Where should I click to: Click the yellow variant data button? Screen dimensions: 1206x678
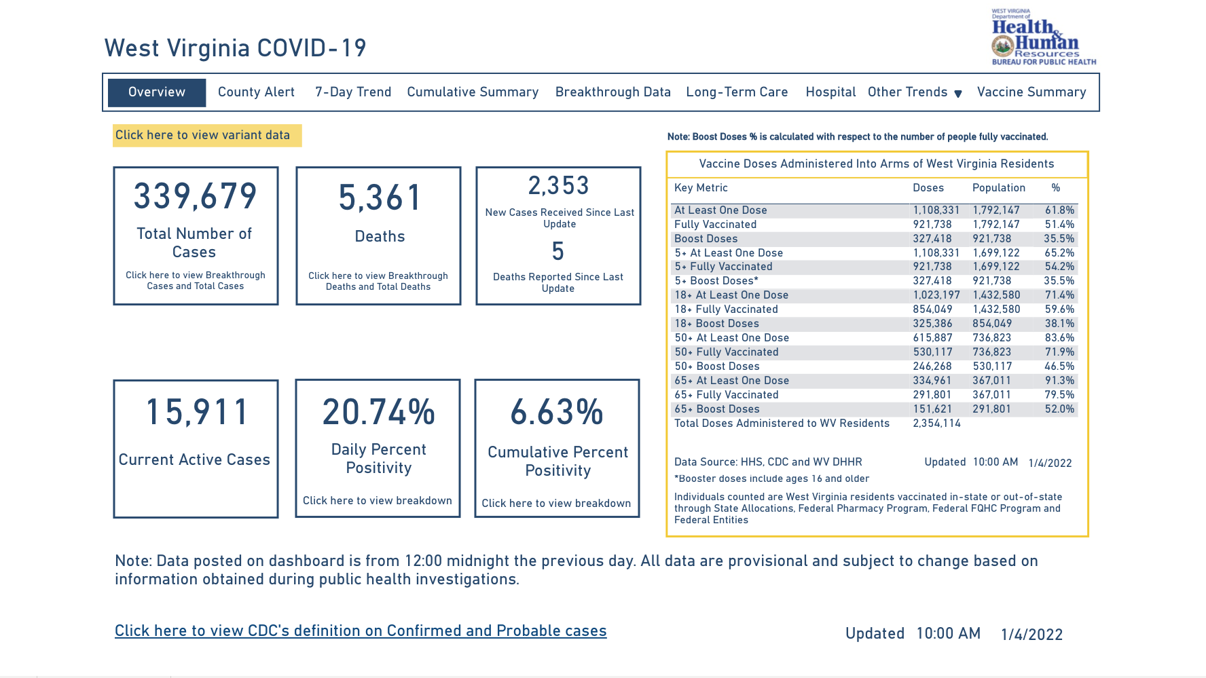[206, 135]
